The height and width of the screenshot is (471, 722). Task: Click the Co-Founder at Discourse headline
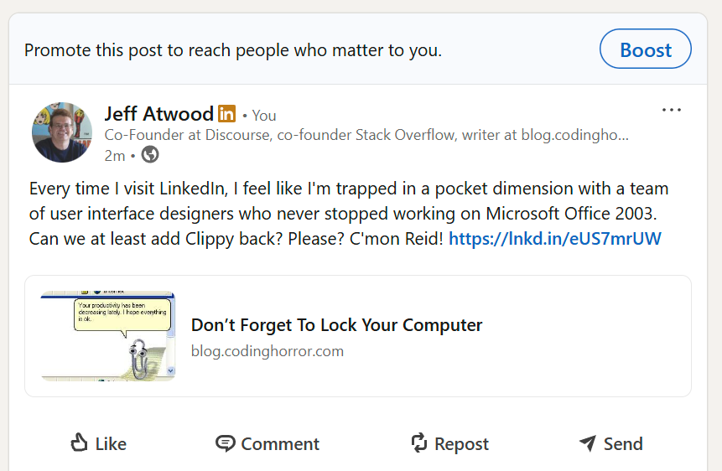[366, 135]
